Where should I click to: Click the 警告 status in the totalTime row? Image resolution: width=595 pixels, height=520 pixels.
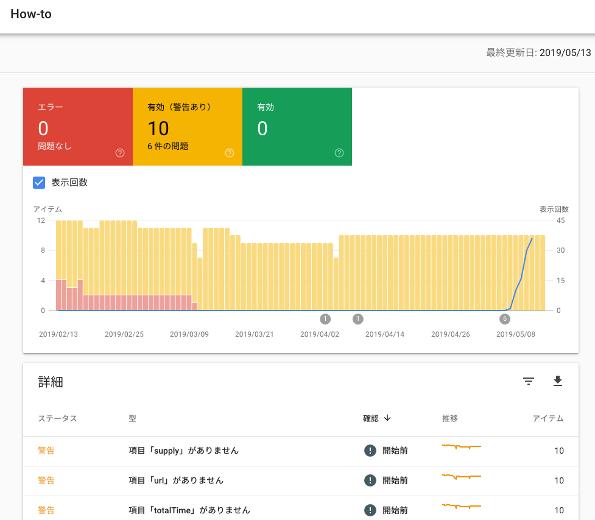[x=46, y=510]
